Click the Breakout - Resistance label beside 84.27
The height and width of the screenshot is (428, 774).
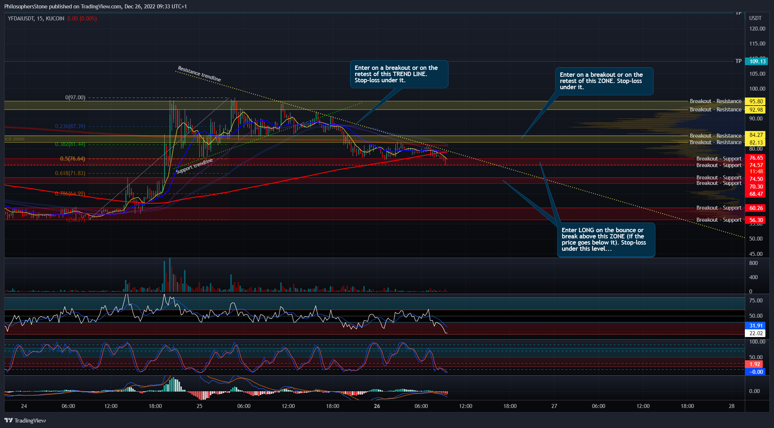point(715,136)
